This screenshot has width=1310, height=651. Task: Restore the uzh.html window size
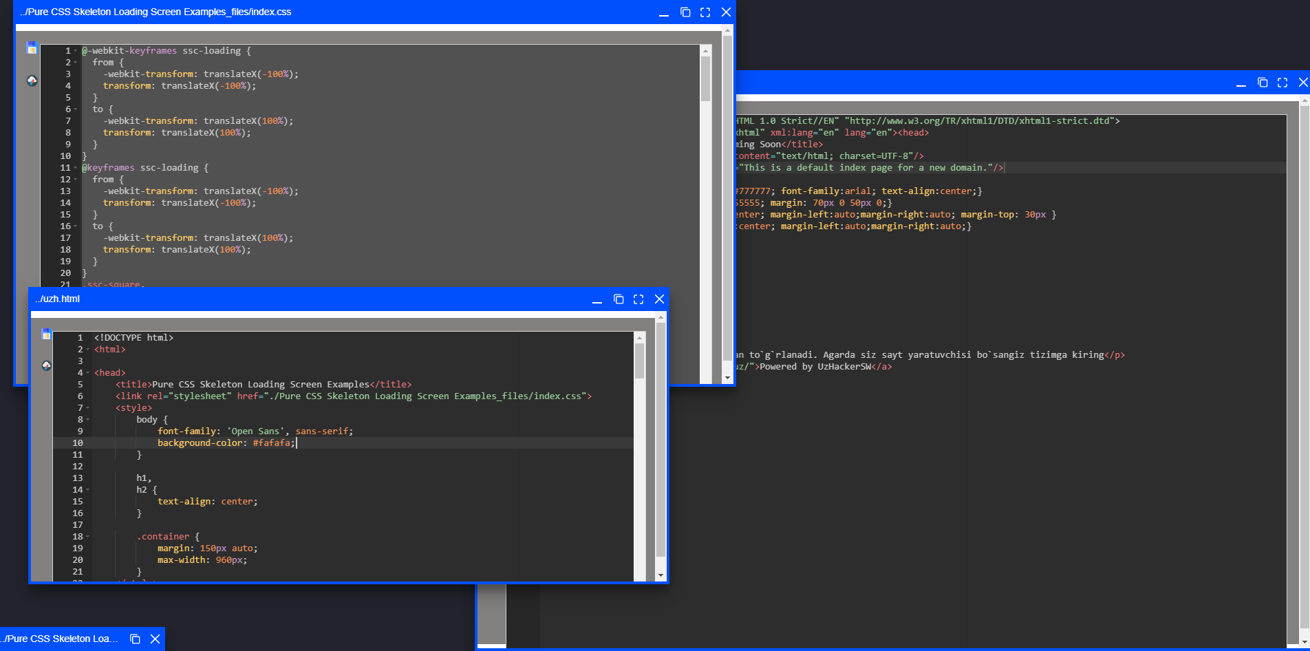click(619, 299)
